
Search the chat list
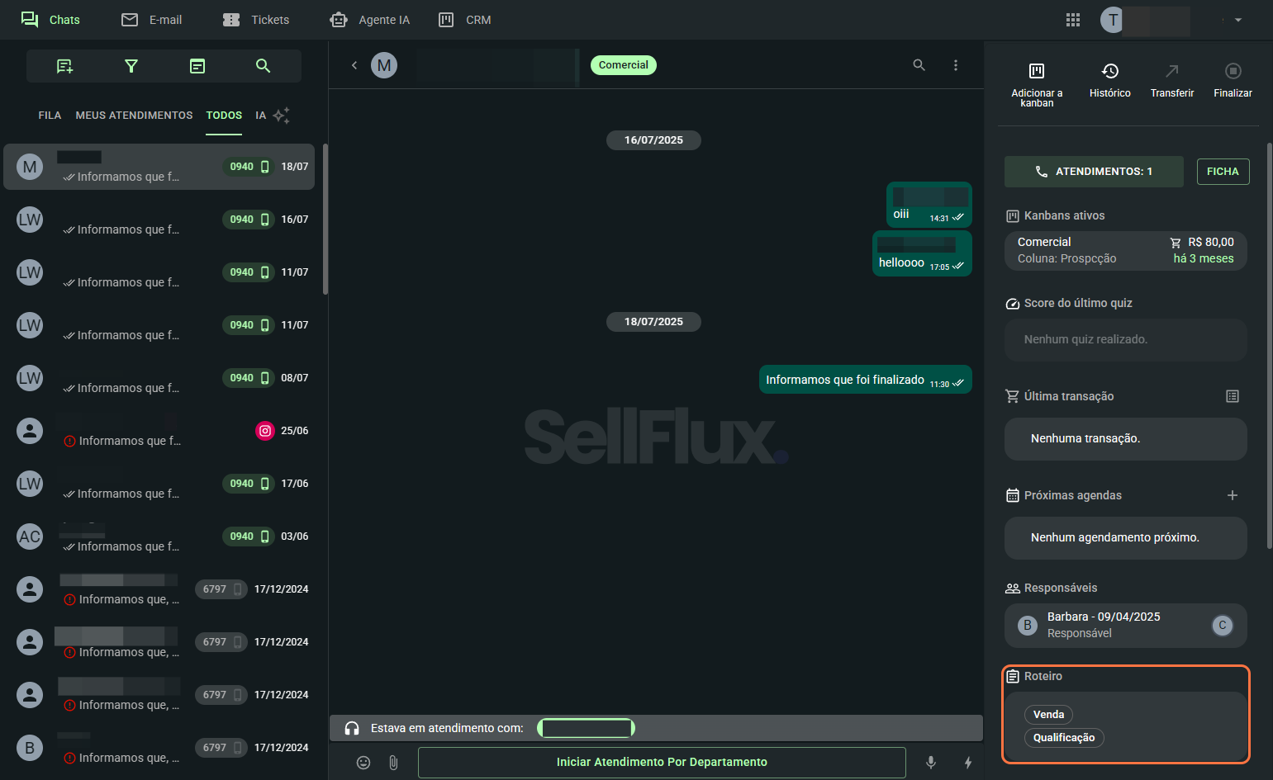coord(264,66)
